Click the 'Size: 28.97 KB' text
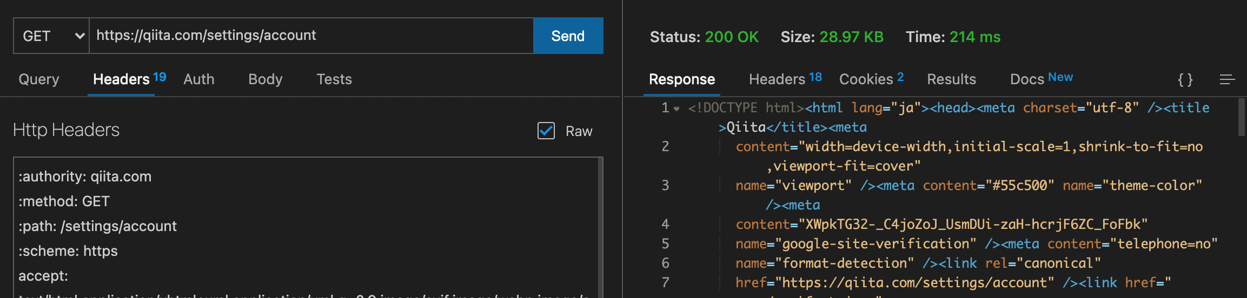 point(832,37)
